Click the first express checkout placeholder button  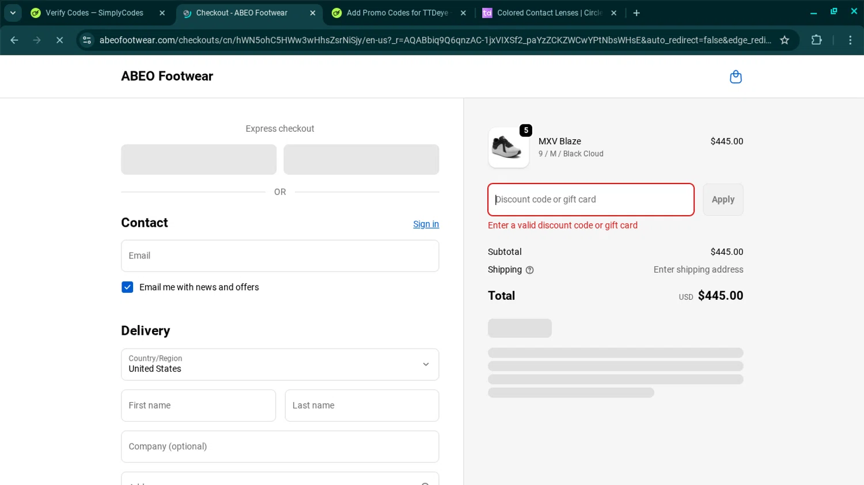pos(199,159)
